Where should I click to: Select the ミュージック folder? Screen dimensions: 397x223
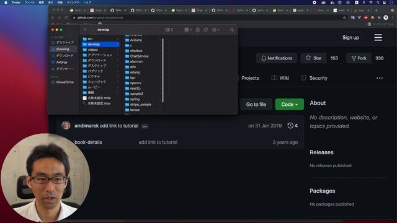(x=100, y=82)
